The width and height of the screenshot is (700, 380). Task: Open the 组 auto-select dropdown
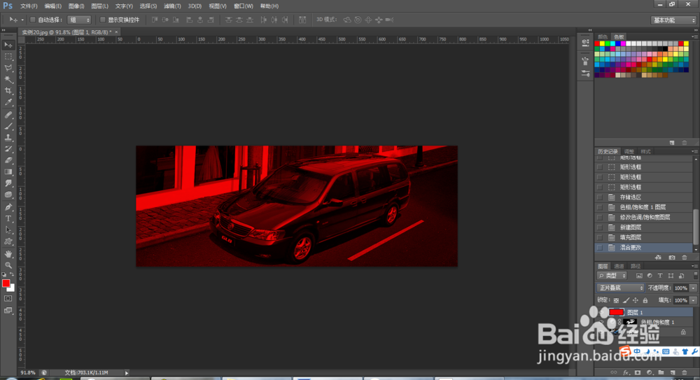(79, 20)
